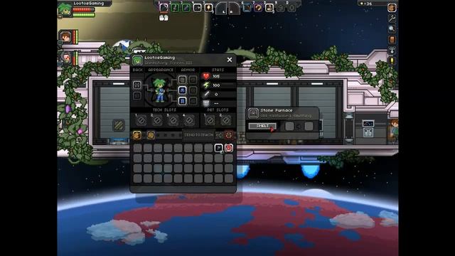Click the red trash slot icon
This screenshot has height=256, width=455.
[229, 135]
